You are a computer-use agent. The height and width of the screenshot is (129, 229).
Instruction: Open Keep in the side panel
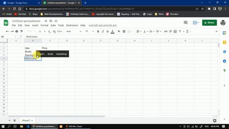pos(224,42)
